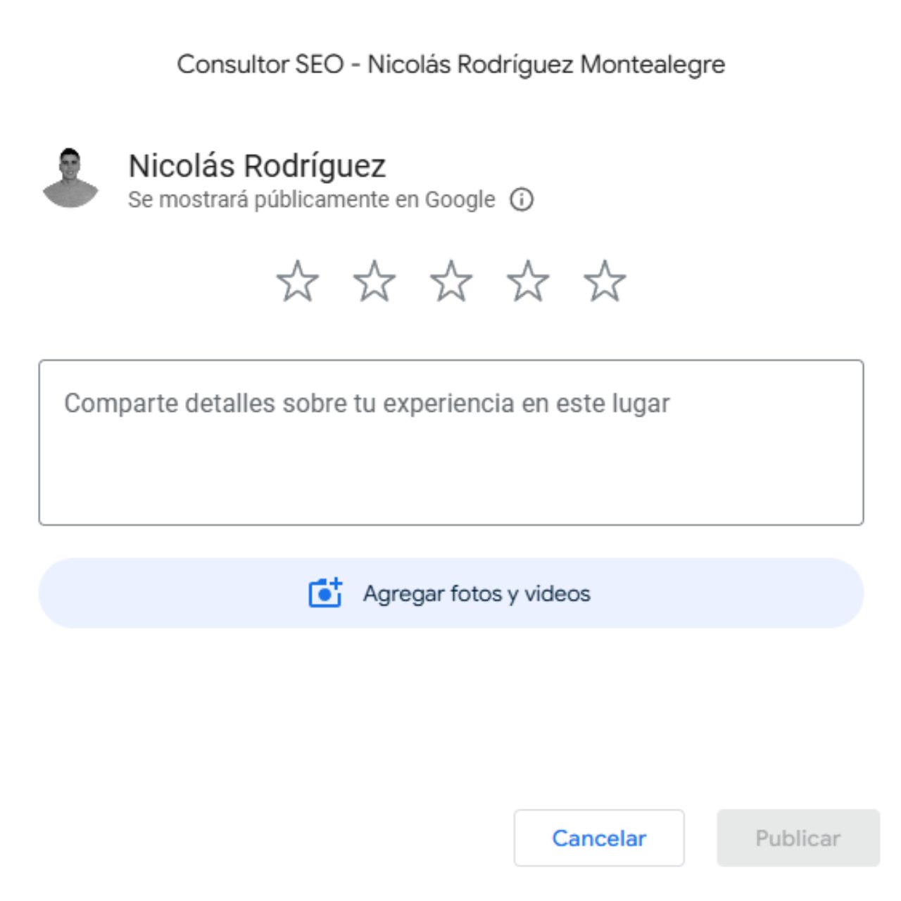Click the Consultor SEO dialog title
Screen dimensions: 901x901
(x=450, y=64)
